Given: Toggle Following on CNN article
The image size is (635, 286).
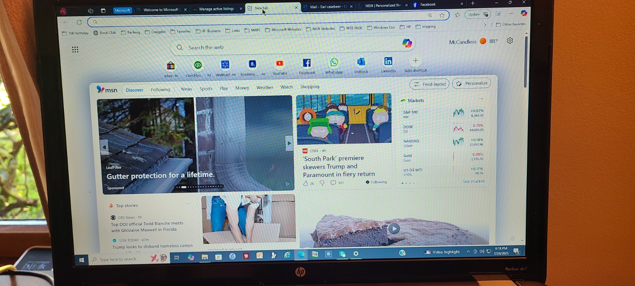Looking at the screenshot, I should coord(376,182).
